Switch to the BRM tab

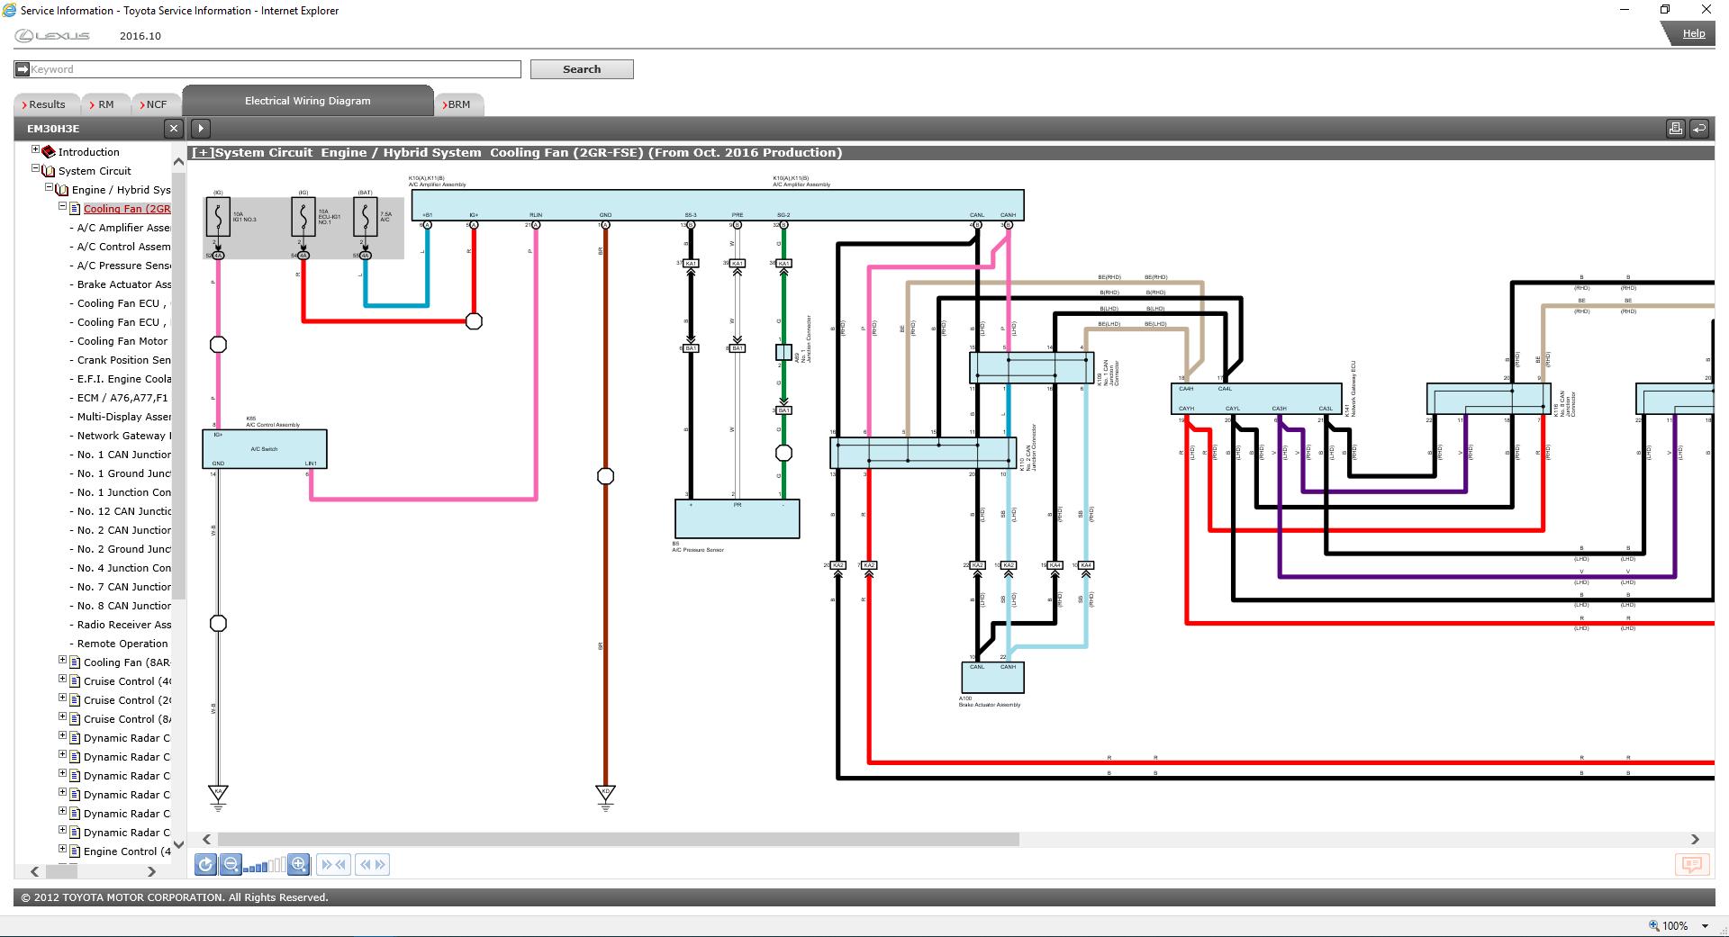pyautogui.click(x=459, y=104)
